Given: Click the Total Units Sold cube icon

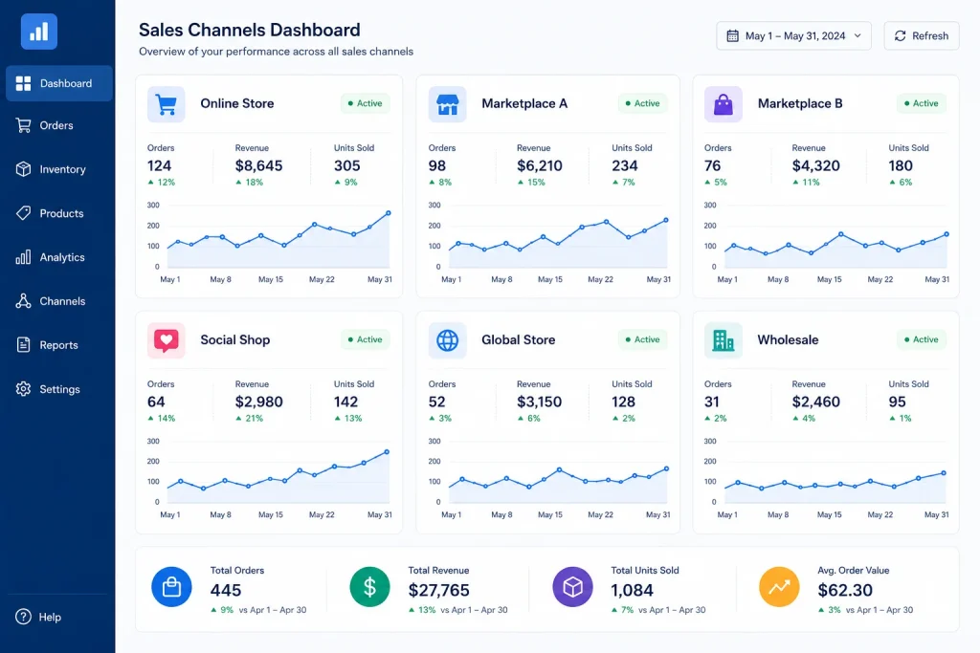Looking at the screenshot, I should click(572, 587).
